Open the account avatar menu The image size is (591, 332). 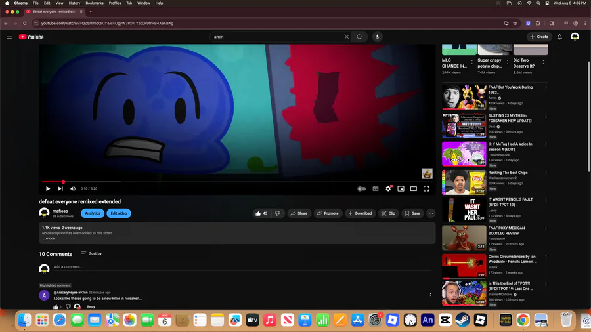coord(575,37)
